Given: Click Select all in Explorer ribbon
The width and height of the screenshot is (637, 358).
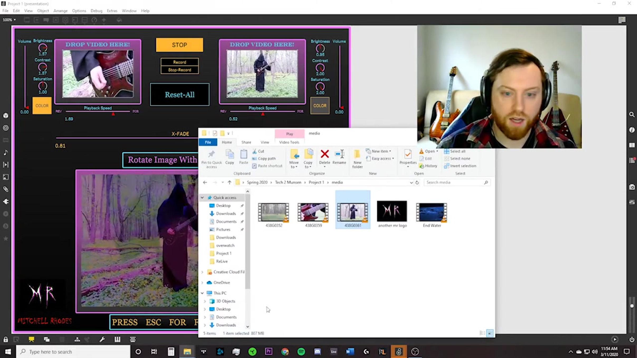Looking at the screenshot, I should [455, 151].
